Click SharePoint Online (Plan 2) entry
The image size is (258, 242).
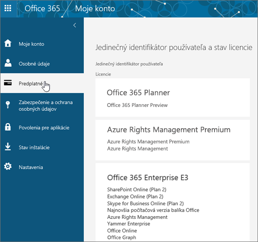click(x=137, y=189)
